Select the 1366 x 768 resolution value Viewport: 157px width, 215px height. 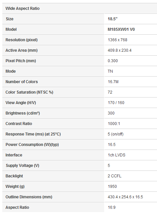118,40
